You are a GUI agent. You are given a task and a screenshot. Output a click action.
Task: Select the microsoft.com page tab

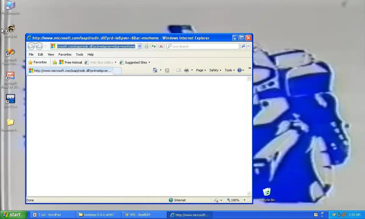(x=70, y=70)
